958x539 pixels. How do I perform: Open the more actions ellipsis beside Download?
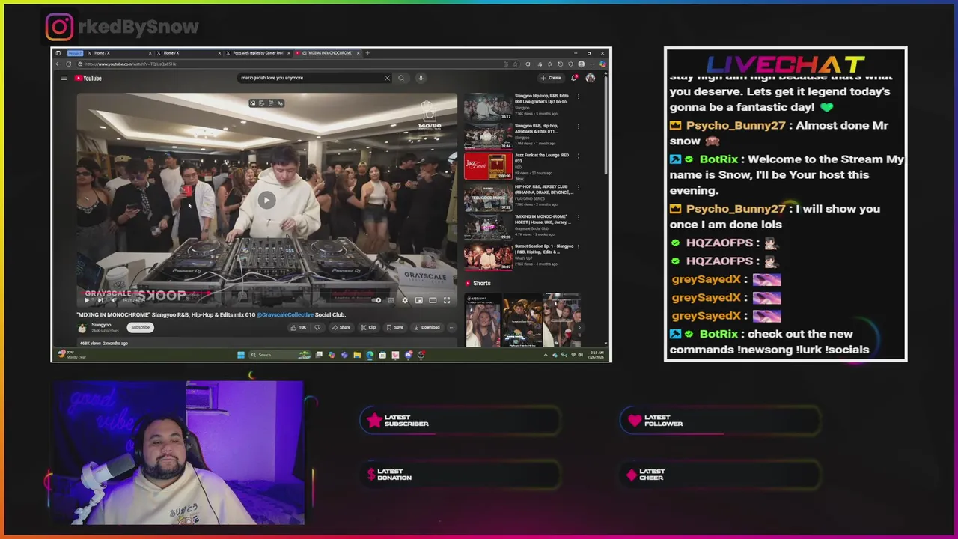pyautogui.click(x=451, y=327)
